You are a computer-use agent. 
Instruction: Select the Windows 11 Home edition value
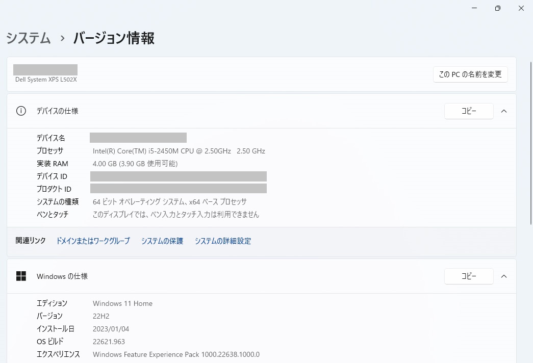point(123,303)
